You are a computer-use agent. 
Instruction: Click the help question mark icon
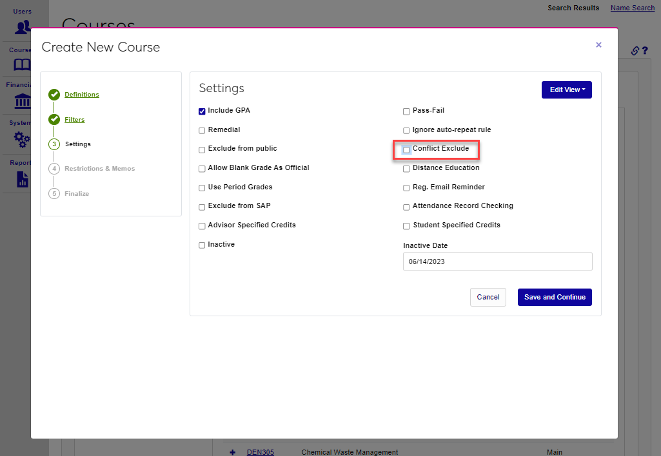click(644, 51)
